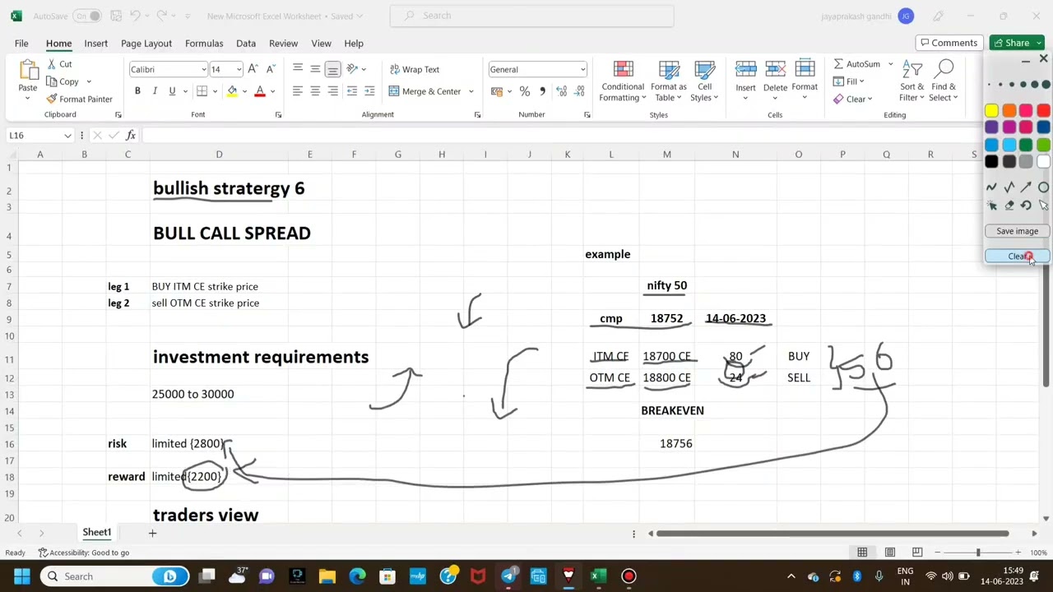Expand the Name Box dropdown showing L16
Image resolution: width=1053 pixels, height=592 pixels.
coord(67,135)
